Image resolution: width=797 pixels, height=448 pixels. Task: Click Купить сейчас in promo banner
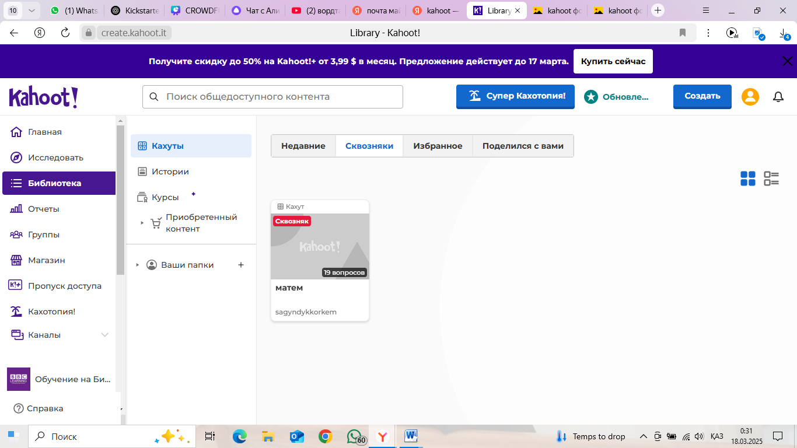pyautogui.click(x=613, y=61)
